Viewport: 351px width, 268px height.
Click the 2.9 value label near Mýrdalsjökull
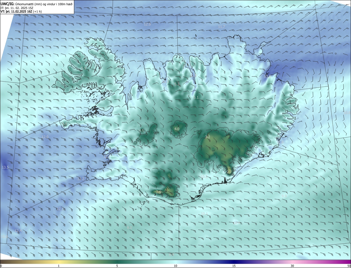[x=158, y=192]
